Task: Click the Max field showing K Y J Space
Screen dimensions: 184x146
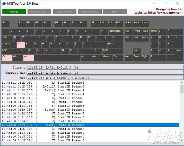Action: [105, 78]
